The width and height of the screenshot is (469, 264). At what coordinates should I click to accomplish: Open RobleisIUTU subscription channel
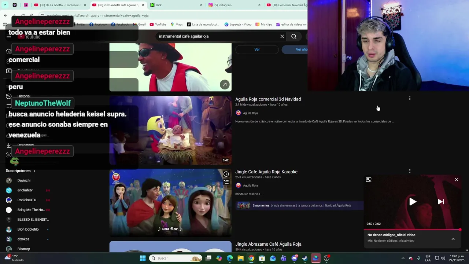[27, 200]
